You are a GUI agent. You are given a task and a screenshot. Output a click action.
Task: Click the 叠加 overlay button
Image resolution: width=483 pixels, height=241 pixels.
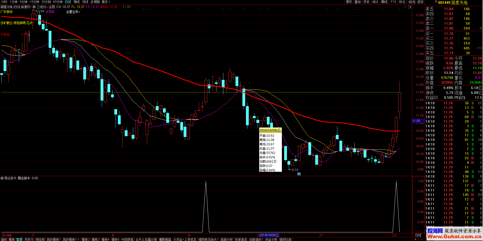tap(358, 2)
